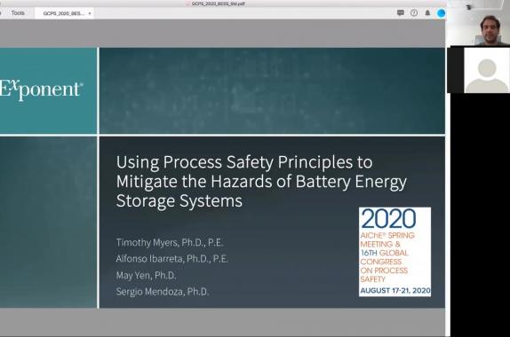Viewport: 510px width, 337px height.
Task: Select author name Sergio Mendoza, Ph.D.
Action: (x=163, y=292)
